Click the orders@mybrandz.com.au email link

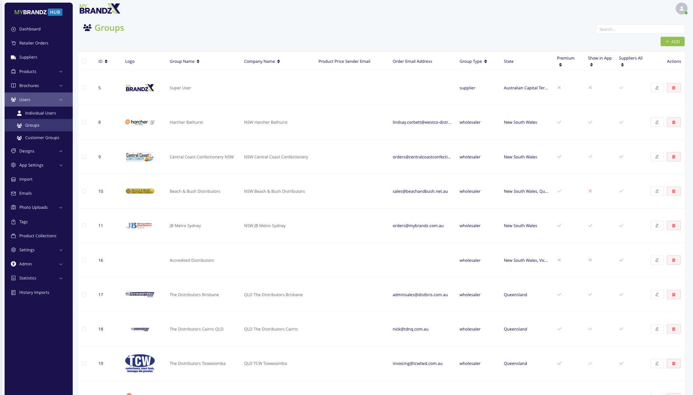click(x=418, y=226)
